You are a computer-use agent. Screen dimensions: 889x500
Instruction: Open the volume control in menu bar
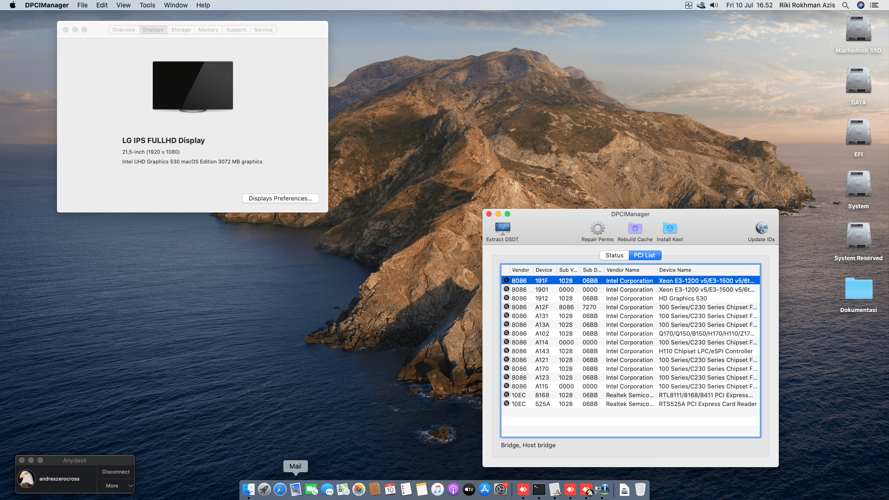[x=714, y=5]
